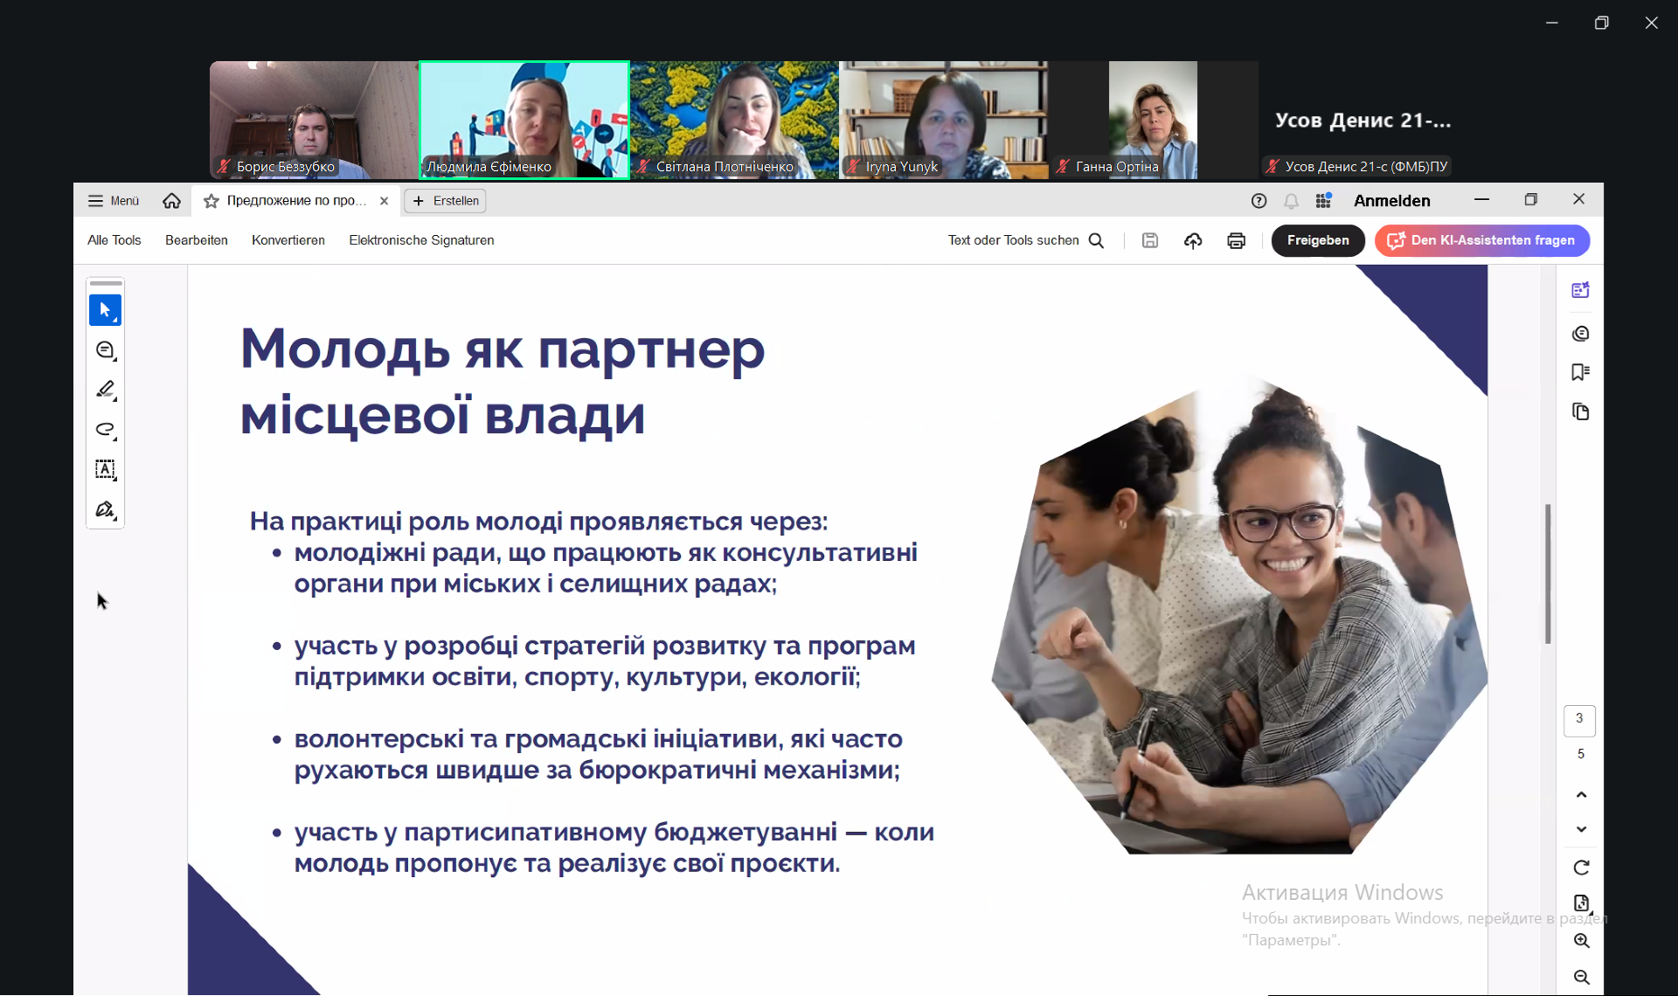Go to the previous page chevron
Viewport: 1678px width, 996px height.
click(x=1581, y=795)
